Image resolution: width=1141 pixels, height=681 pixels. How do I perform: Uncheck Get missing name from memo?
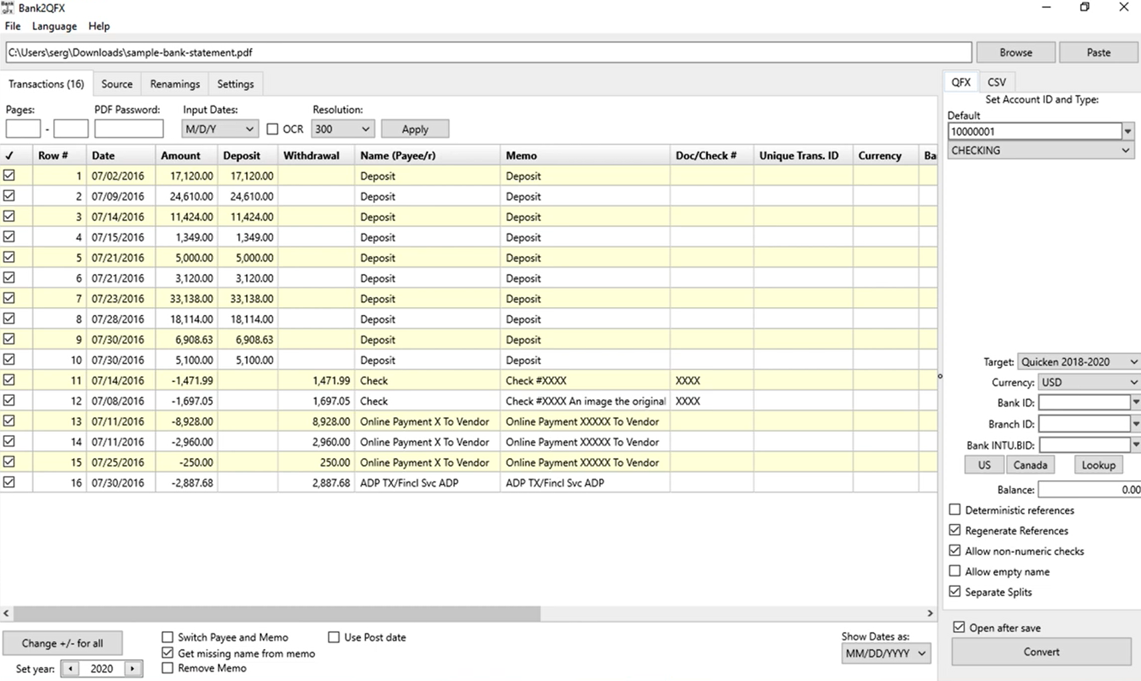pos(168,653)
